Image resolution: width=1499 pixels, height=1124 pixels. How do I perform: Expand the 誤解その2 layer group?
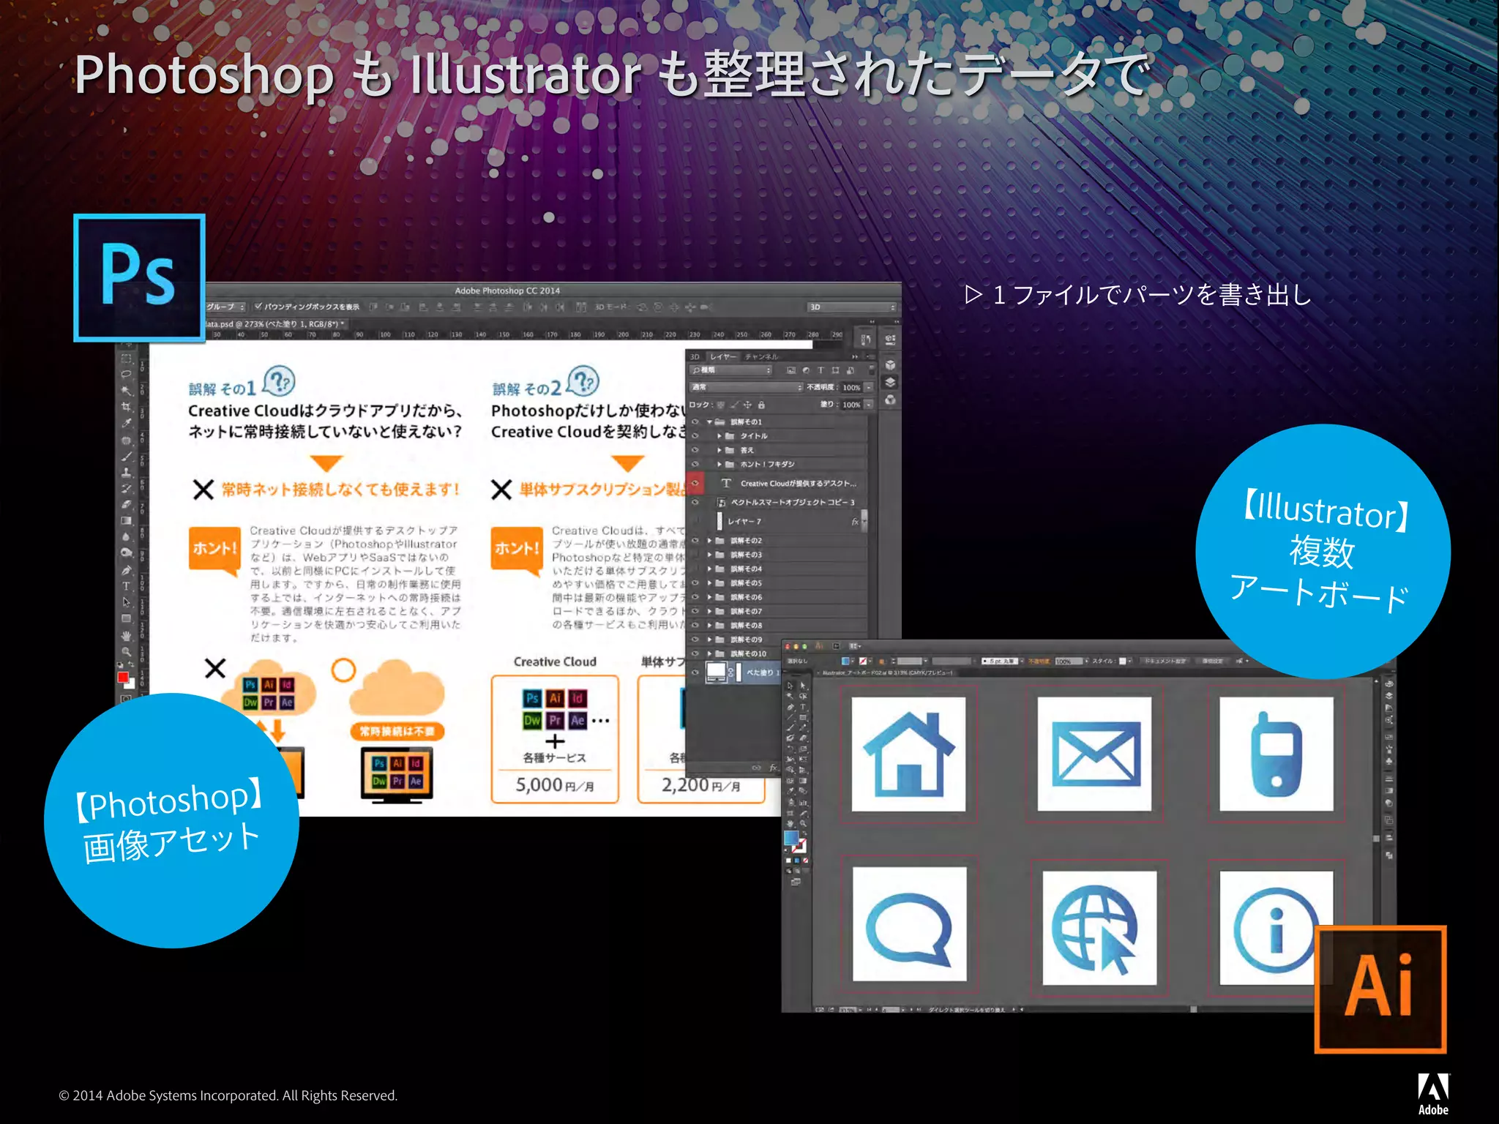[x=709, y=541]
